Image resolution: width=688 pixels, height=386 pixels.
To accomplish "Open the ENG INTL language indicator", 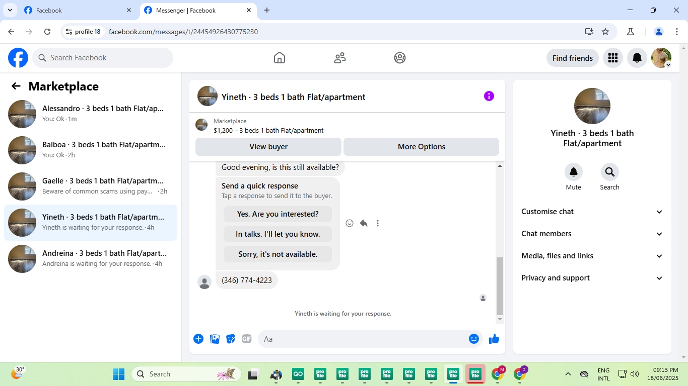I will pyautogui.click(x=603, y=374).
